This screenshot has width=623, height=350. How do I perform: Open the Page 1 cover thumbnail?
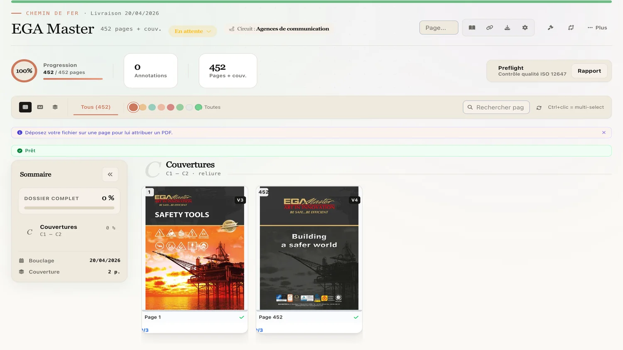click(x=195, y=248)
